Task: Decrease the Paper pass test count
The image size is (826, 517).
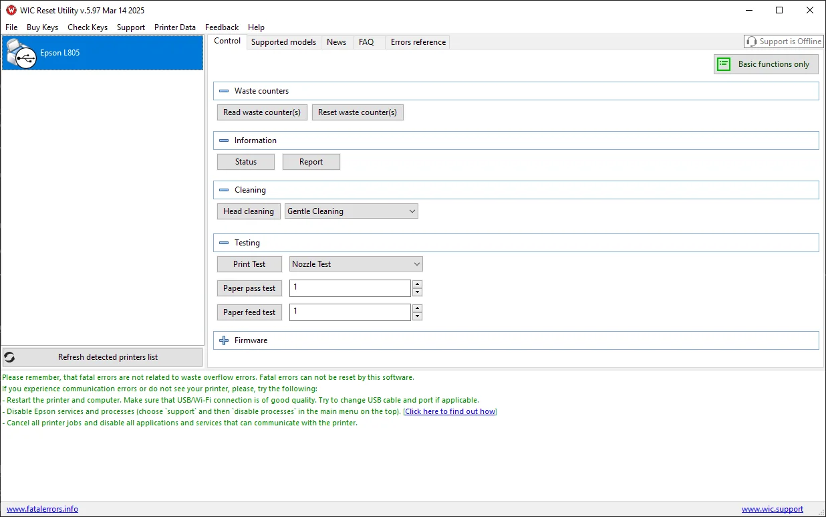Action: (x=418, y=292)
